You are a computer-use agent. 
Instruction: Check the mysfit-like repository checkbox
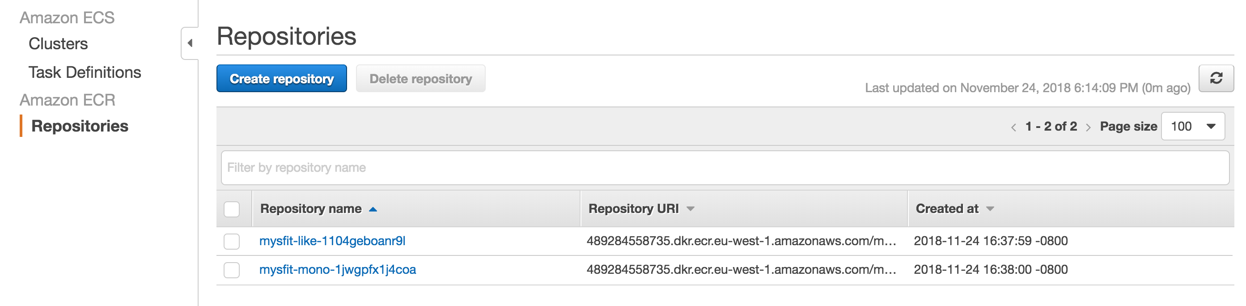click(x=232, y=241)
